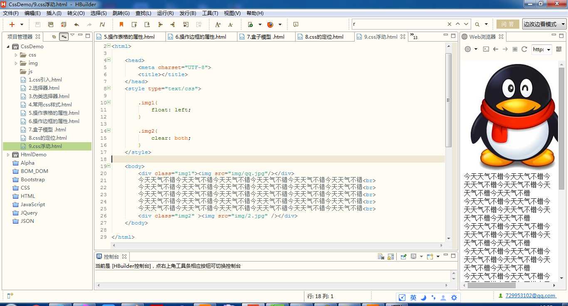Expand the css folder in project tree
The width and height of the screenshot is (568, 306).
coord(16,55)
